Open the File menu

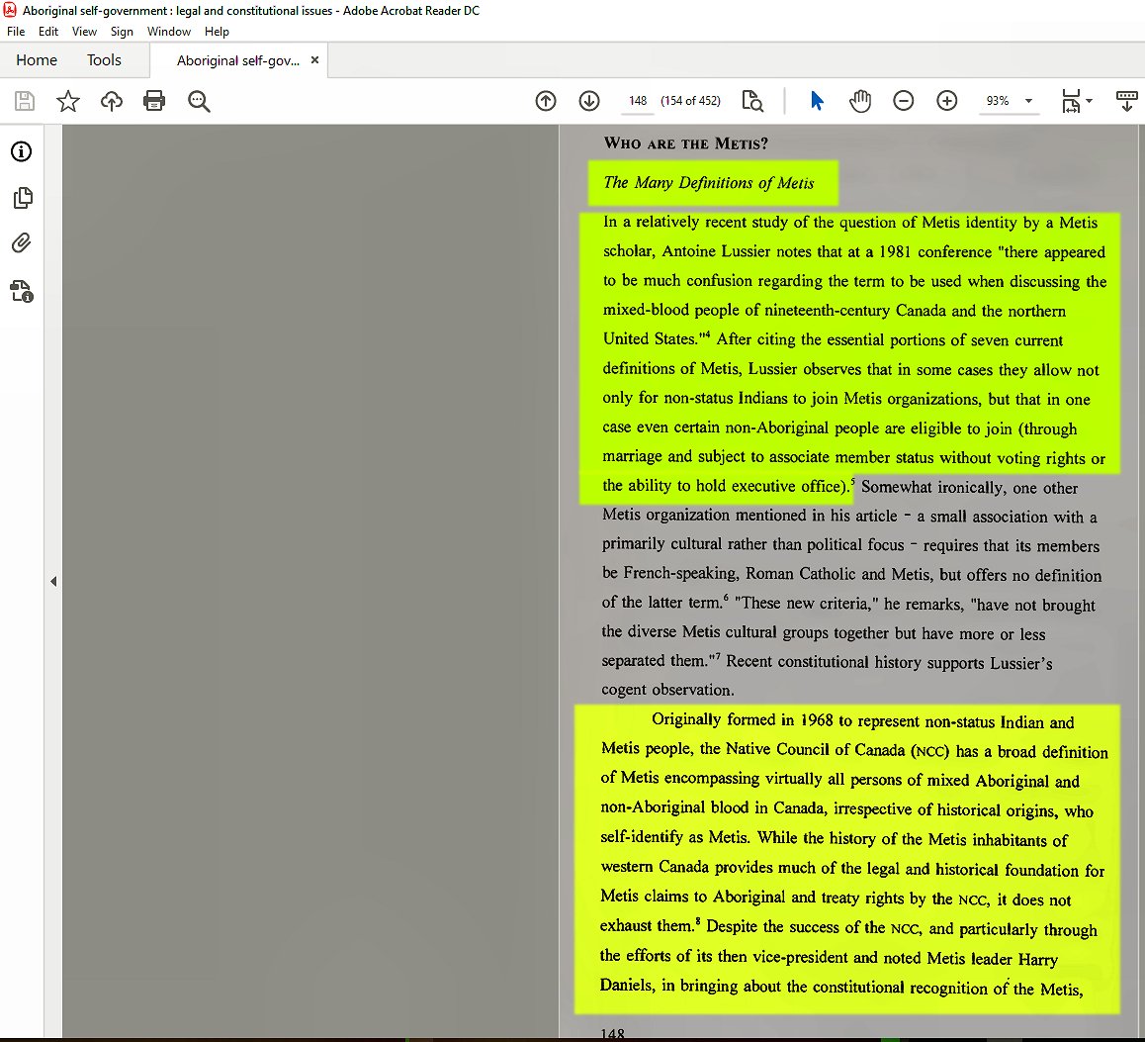pyautogui.click(x=16, y=32)
